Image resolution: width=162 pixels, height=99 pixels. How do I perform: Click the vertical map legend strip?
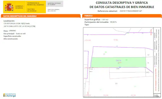(x=157, y=61)
